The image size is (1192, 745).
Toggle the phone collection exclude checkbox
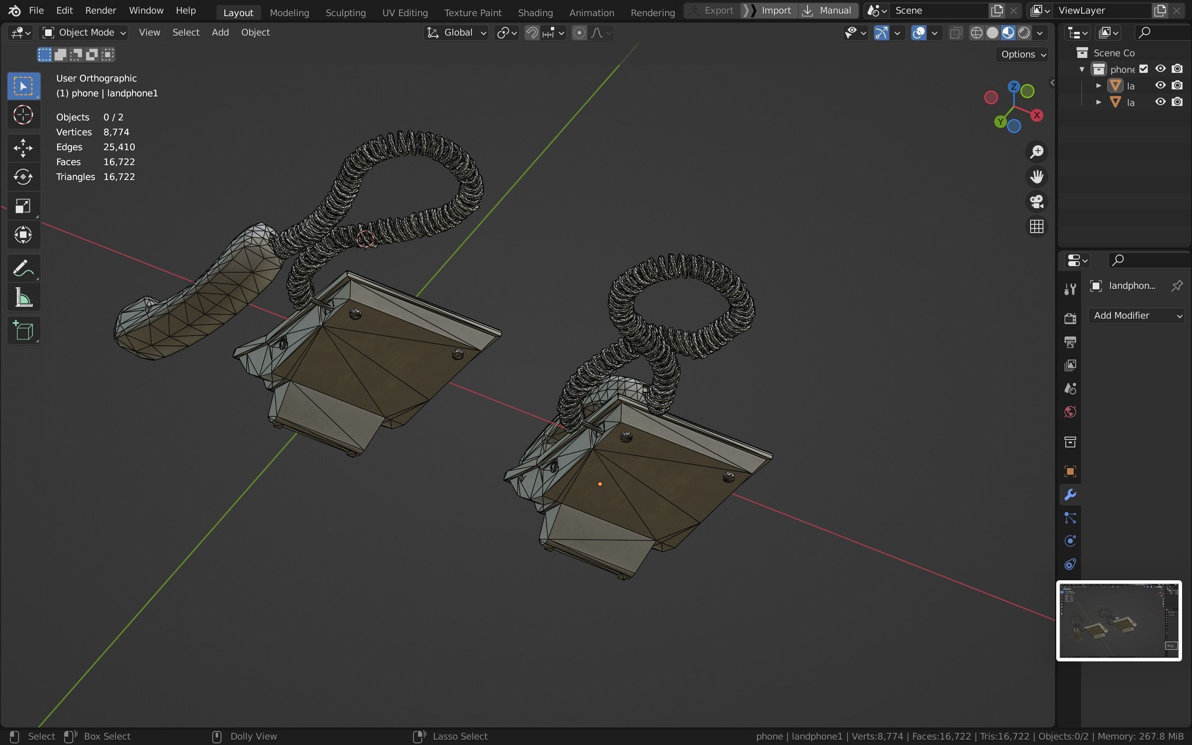point(1144,69)
